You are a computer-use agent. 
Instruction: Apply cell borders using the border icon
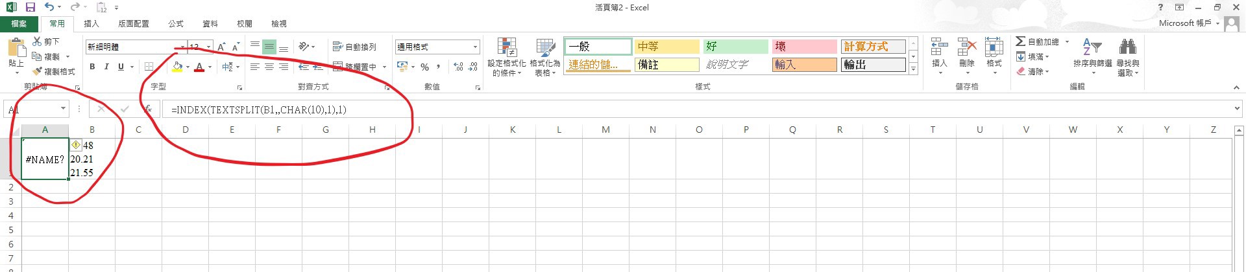pyautogui.click(x=149, y=67)
